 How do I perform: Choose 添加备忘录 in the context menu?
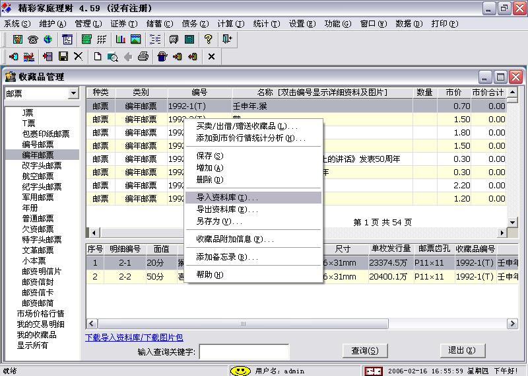tap(227, 257)
